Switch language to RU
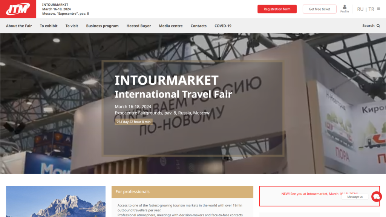 coord(360,9)
